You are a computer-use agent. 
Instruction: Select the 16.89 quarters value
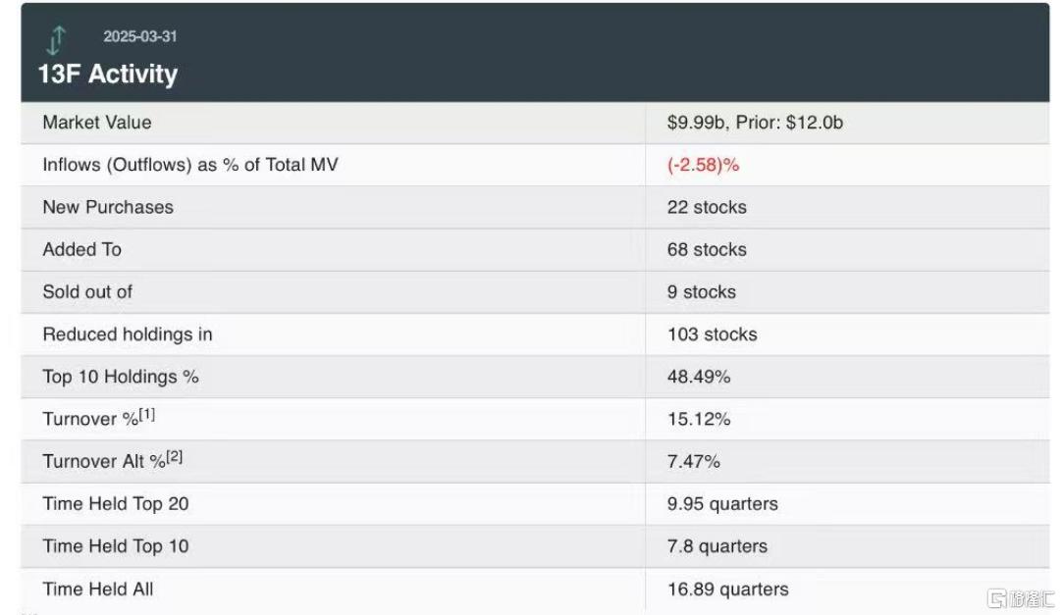pyautogui.click(x=728, y=589)
